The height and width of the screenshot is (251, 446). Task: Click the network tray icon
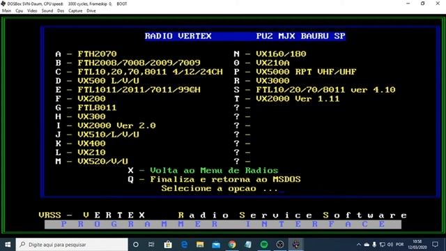[x=383, y=245]
